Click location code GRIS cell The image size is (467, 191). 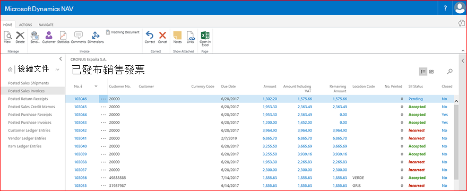click(x=356, y=186)
